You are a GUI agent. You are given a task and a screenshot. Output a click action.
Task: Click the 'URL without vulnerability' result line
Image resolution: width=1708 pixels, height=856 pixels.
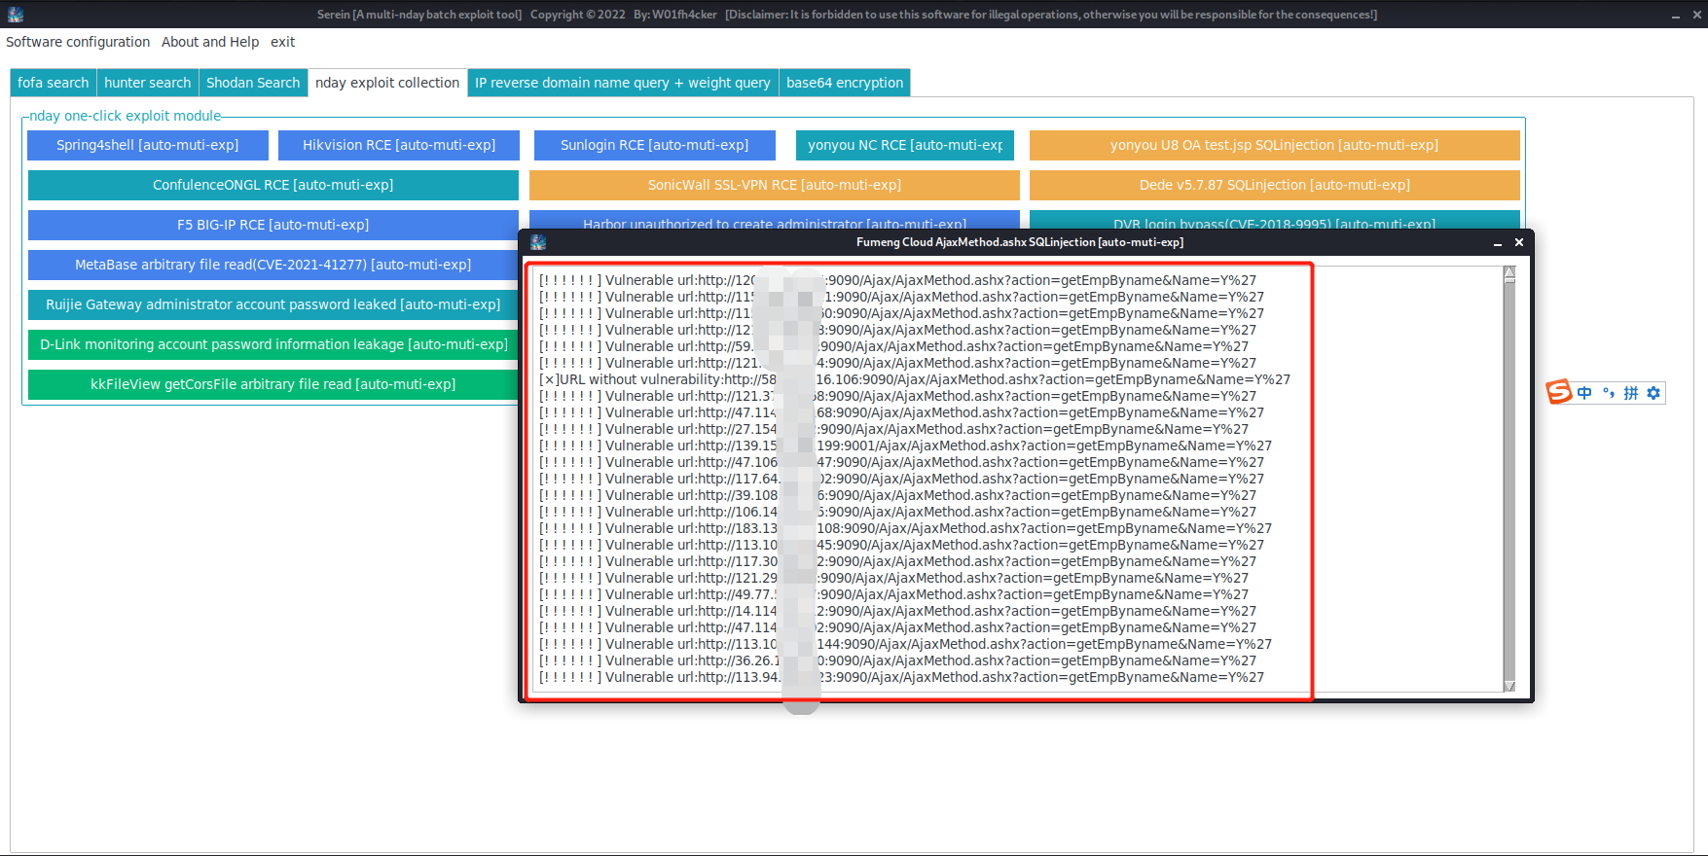[x=915, y=379]
